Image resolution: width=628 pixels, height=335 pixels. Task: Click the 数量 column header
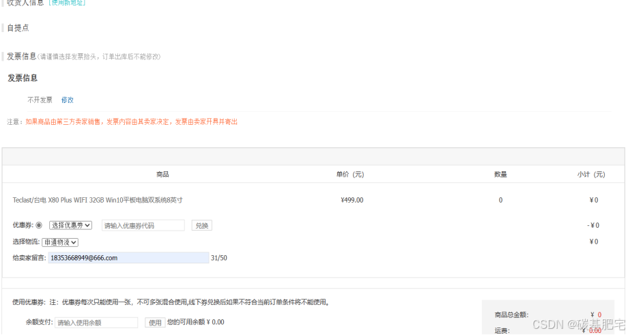(500, 175)
